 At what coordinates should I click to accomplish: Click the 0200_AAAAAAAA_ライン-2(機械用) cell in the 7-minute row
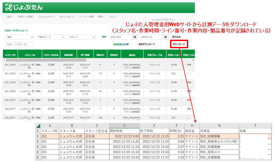pos(132,110)
